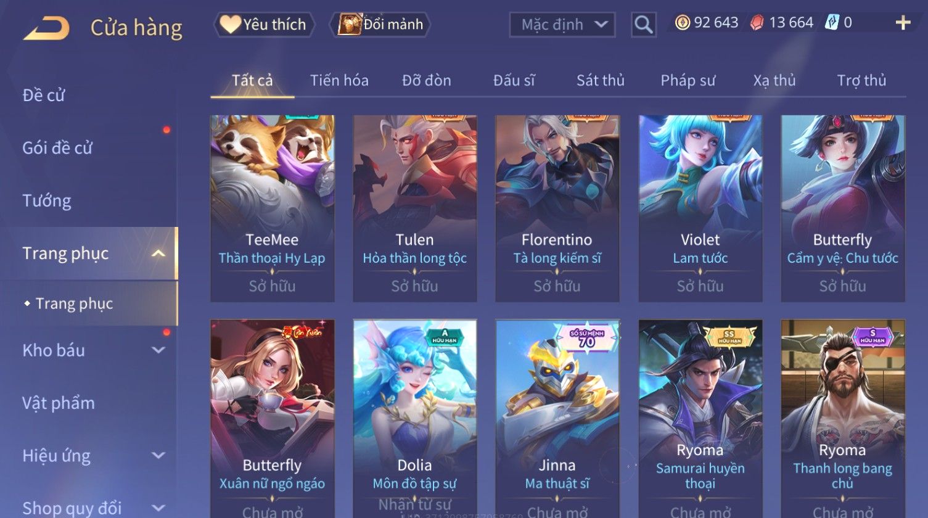Expand the Kho báu sidebar section
Image resolution: width=928 pixels, height=518 pixels.
(158, 350)
